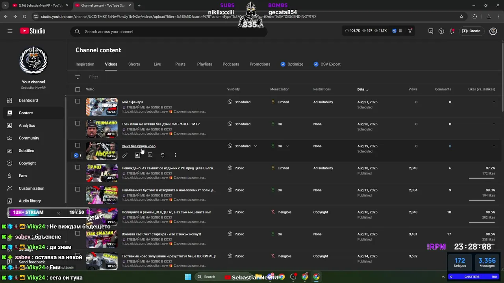Viewport: 504px width, 283px height.
Task: Reload the page with the browser refresh icon
Action: pyautogui.click(x=24, y=17)
